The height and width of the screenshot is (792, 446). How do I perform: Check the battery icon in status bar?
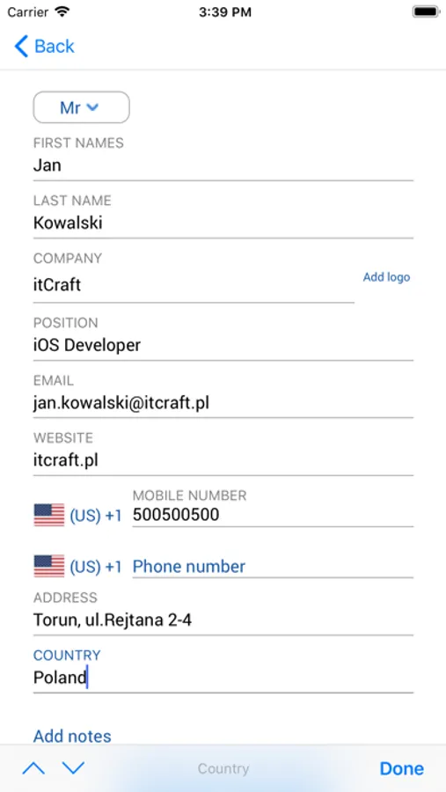tap(425, 12)
